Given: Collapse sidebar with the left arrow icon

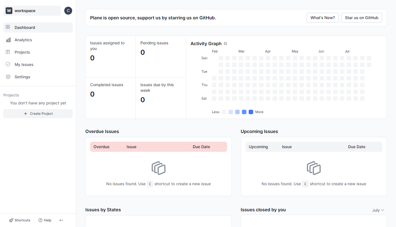Looking at the screenshot, I should click(x=61, y=220).
